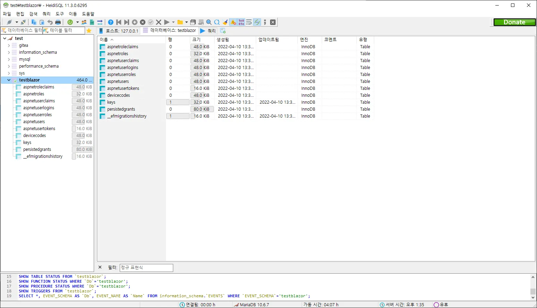537x308 pixels.
Task: Switch to the 호스트: 127.0.0.1 tab
Action: 119,31
